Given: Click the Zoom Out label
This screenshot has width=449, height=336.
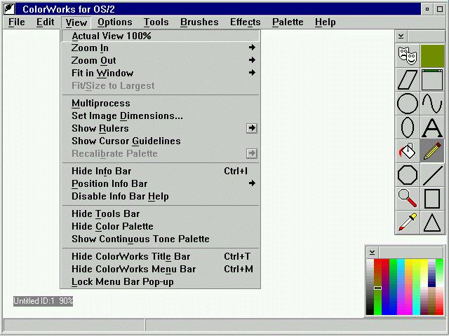Looking at the screenshot, I should click(x=93, y=61).
